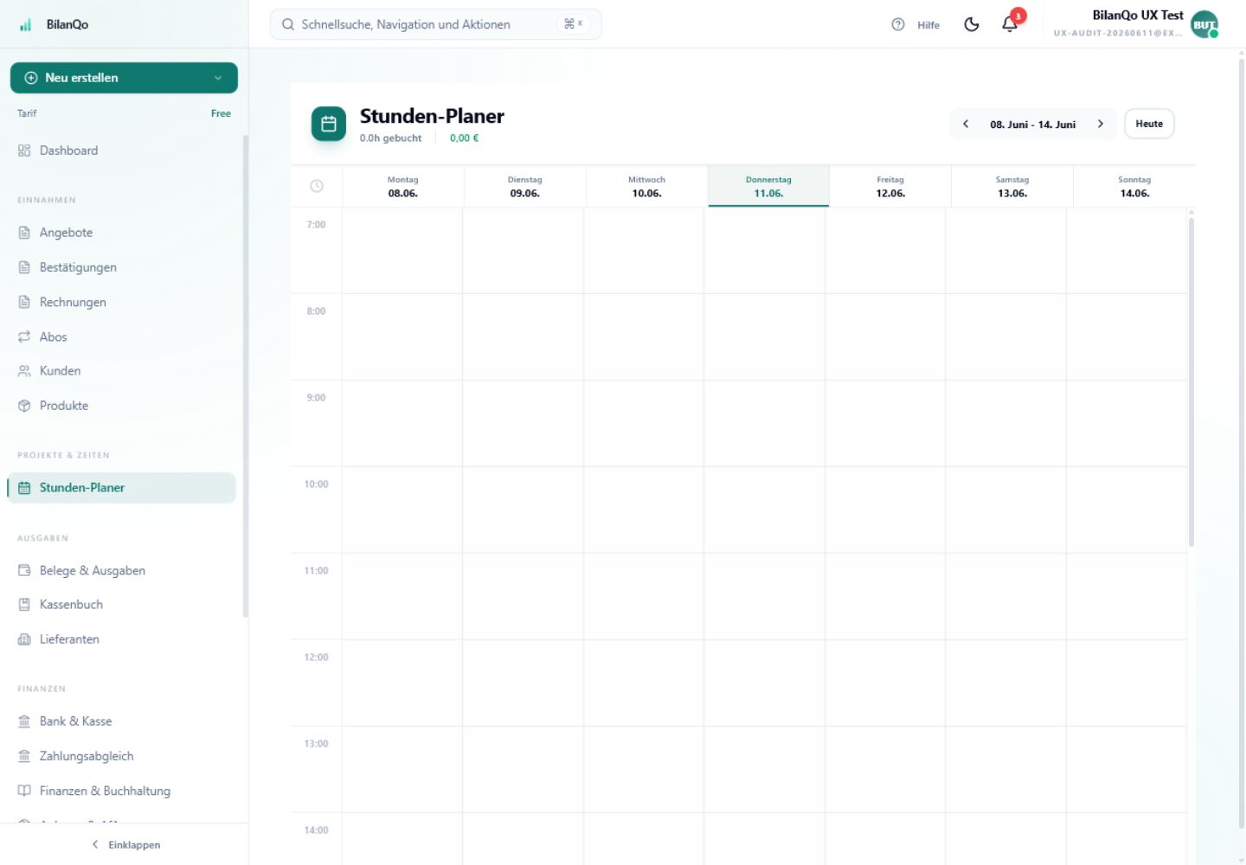The image size is (1246, 865).
Task: Click the Kassenbuch icon
Action: point(24,605)
